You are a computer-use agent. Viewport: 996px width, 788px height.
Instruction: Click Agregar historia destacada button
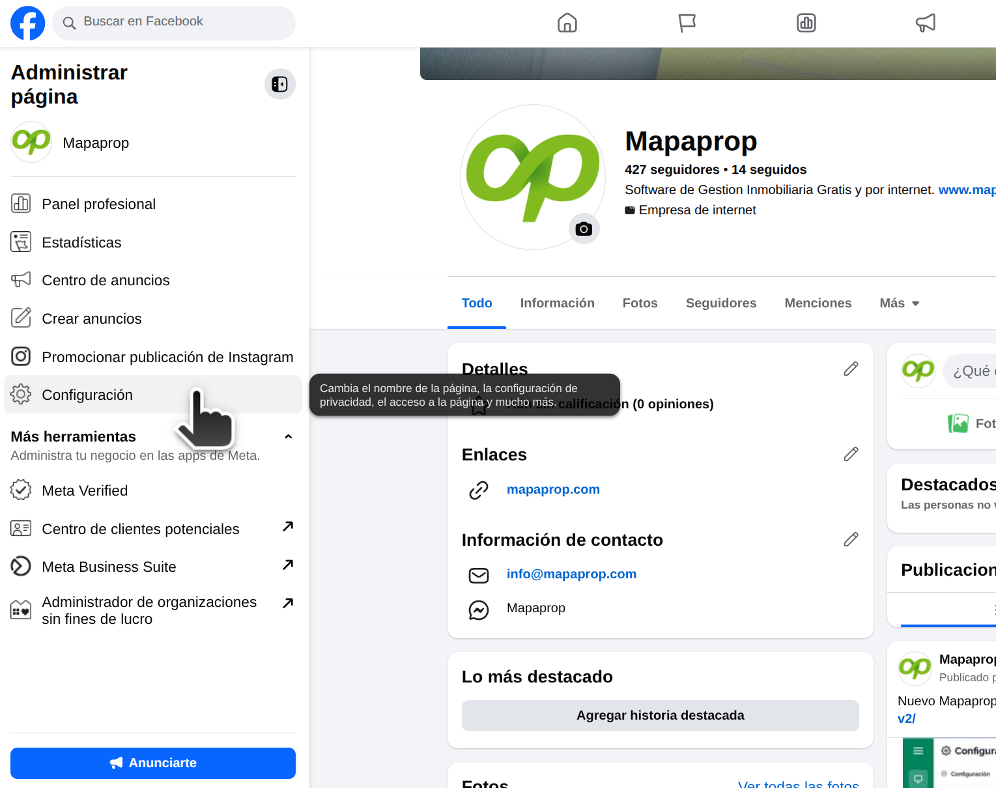point(660,716)
